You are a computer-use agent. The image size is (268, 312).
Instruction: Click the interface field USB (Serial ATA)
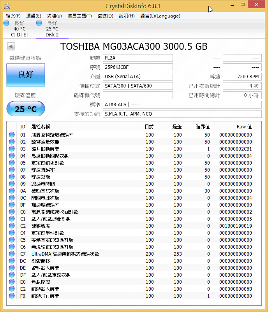click(138, 77)
